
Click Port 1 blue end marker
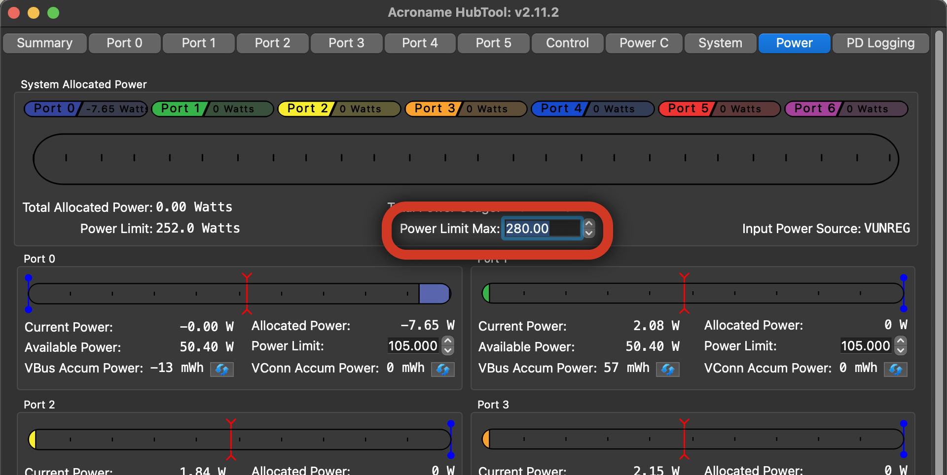point(904,293)
